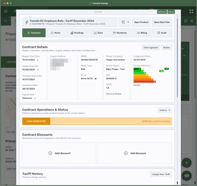Click the dialog drag handle at top
Screen dimensions: 197x186
coord(98,12)
